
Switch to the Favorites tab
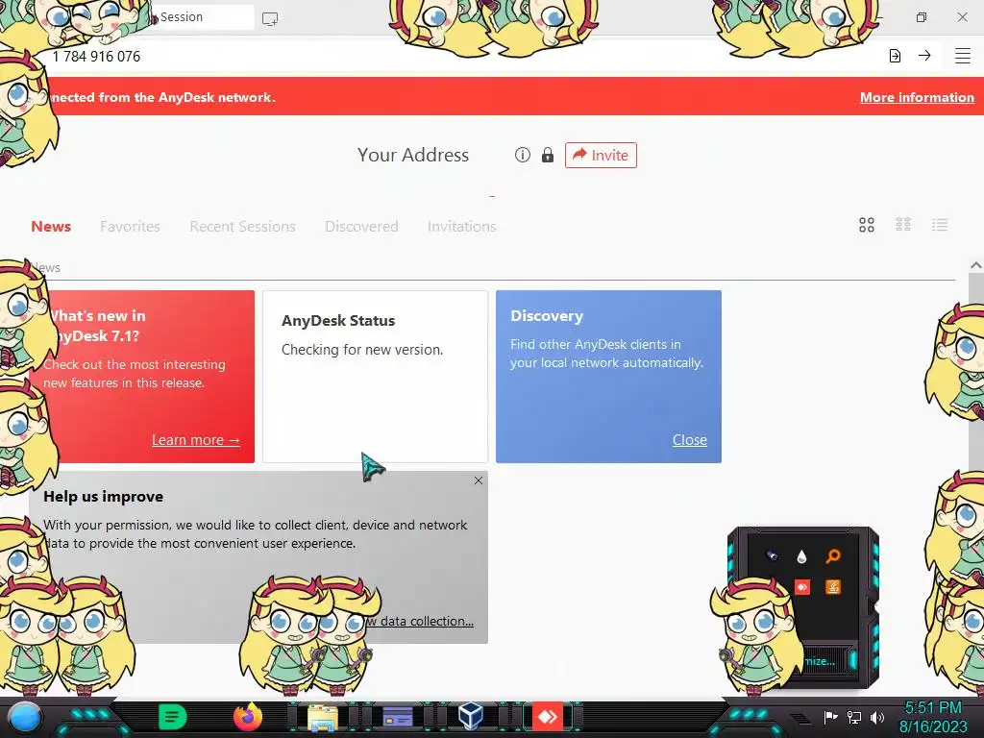click(x=130, y=227)
